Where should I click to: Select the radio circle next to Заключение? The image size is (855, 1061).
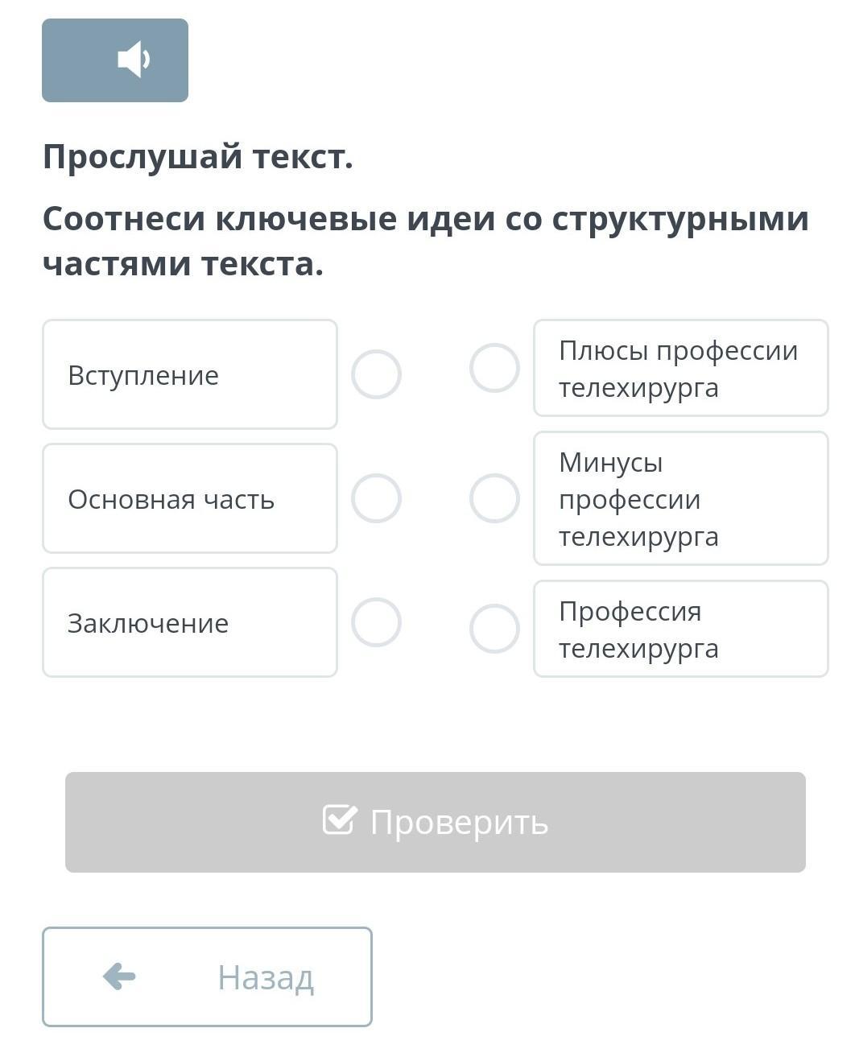click(x=376, y=622)
